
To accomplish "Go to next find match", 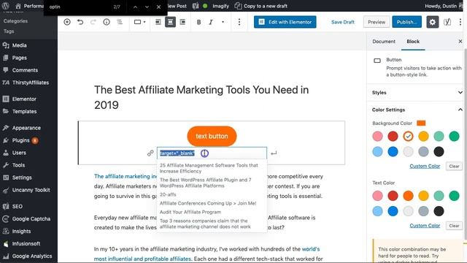I will 147,7.
